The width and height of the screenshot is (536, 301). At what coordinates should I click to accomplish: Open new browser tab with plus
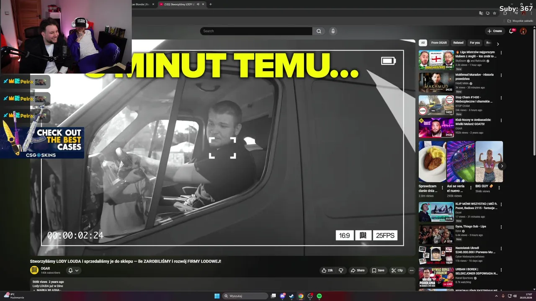[x=210, y=4]
